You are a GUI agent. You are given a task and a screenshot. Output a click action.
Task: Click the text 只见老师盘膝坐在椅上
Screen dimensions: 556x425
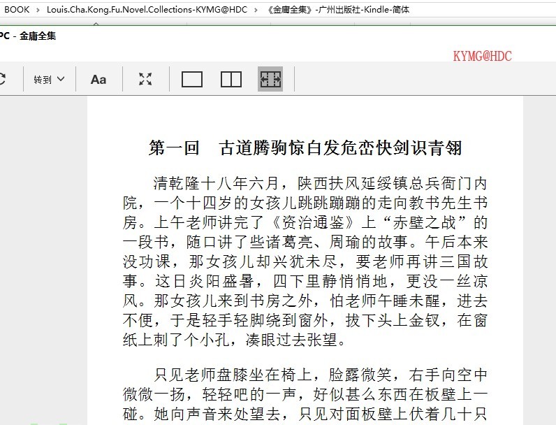point(233,375)
